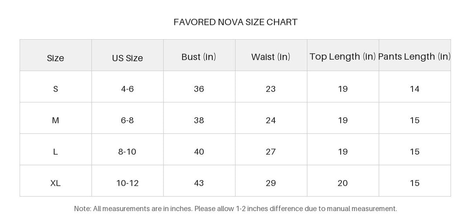
Task: Select the 10-12 US size cell
Action: (x=128, y=183)
